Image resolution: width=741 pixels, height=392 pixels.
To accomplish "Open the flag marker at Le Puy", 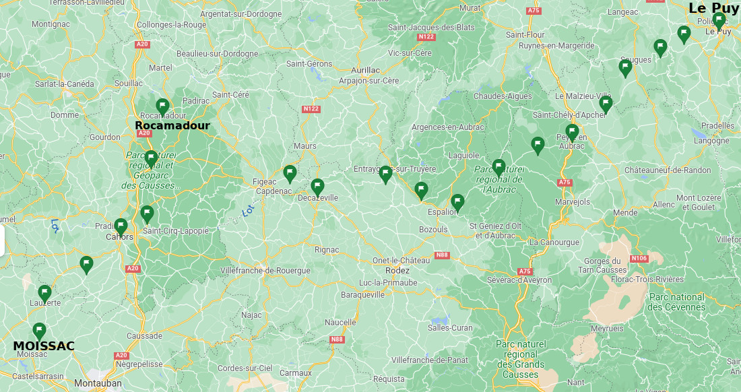I will click(719, 21).
